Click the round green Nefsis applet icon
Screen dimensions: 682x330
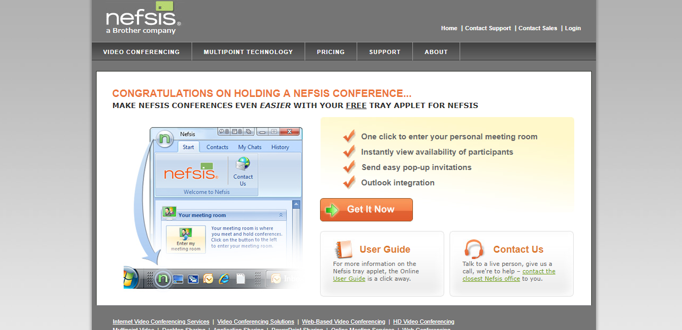tap(165, 139)
